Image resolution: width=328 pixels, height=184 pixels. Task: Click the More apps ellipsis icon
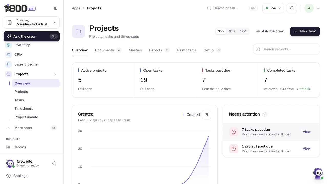point(8,128)
